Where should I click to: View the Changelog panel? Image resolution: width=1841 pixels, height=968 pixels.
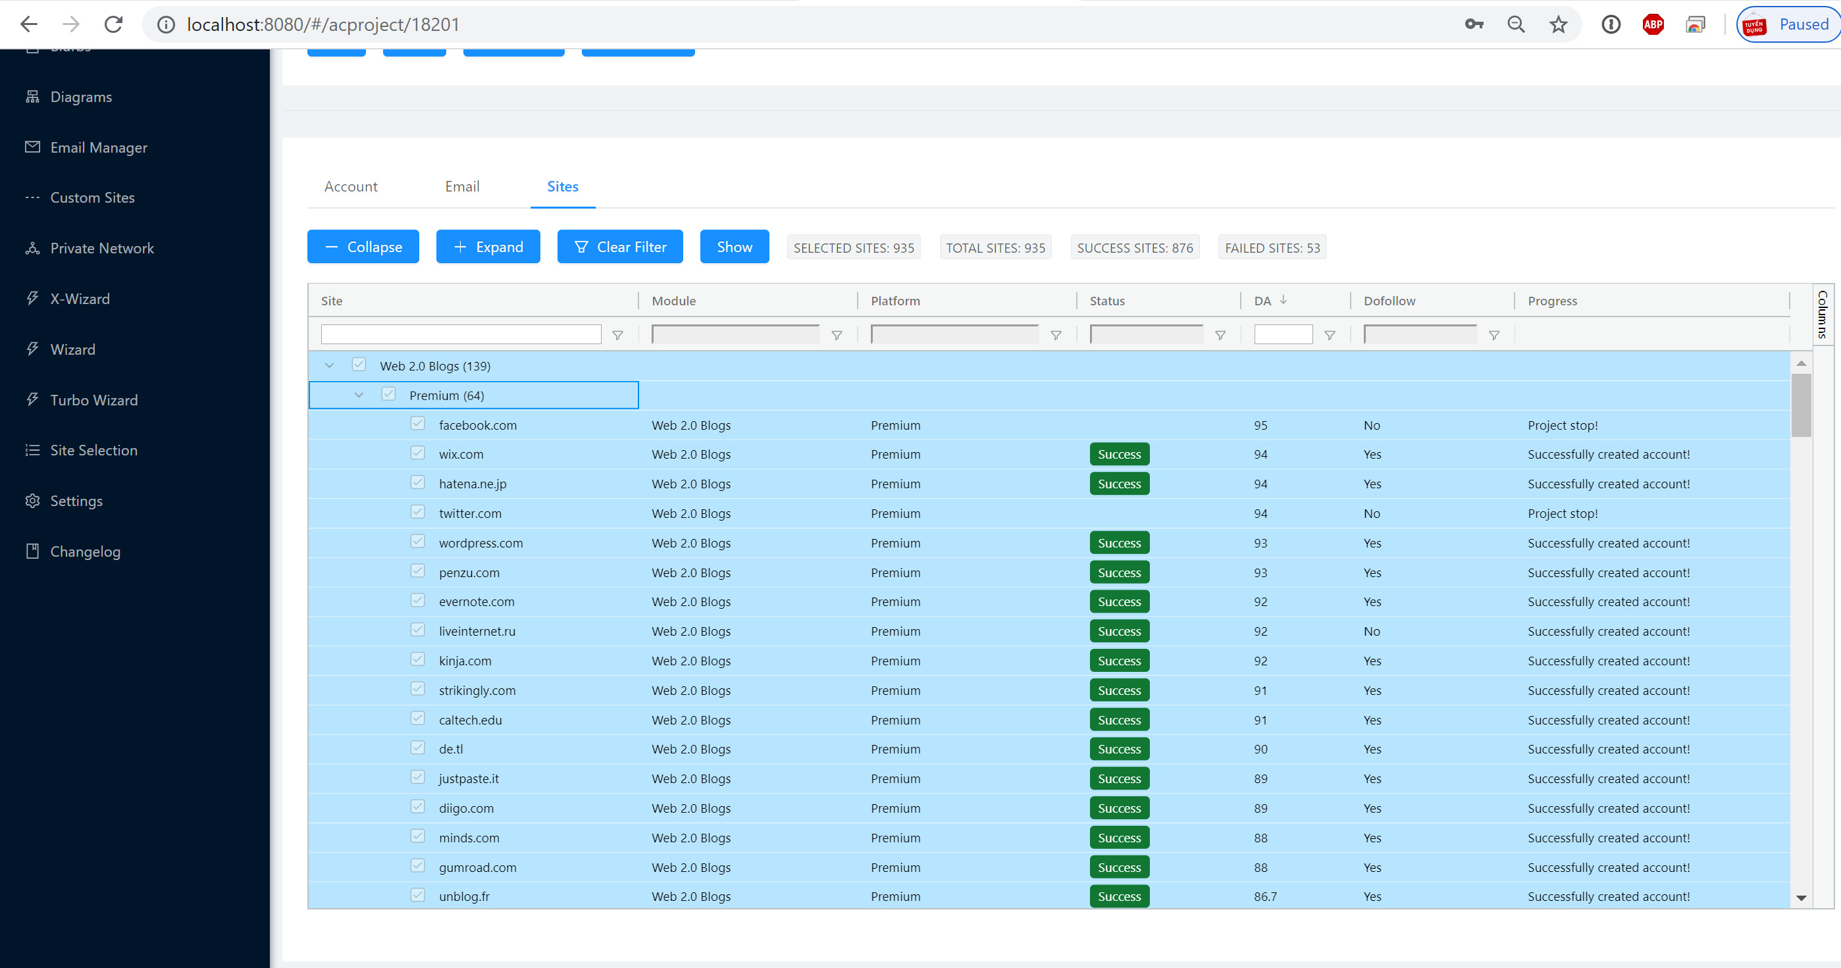[x=85, y=551]
